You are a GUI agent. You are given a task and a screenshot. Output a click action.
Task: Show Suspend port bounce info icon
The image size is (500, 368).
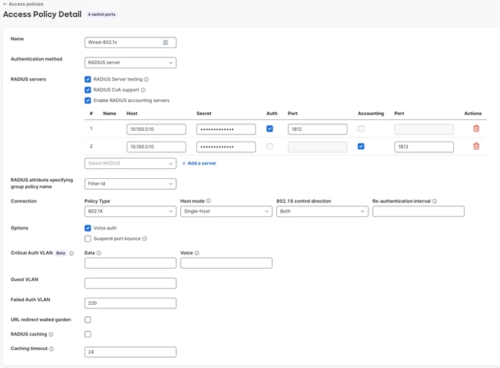(x=145, y=239)
